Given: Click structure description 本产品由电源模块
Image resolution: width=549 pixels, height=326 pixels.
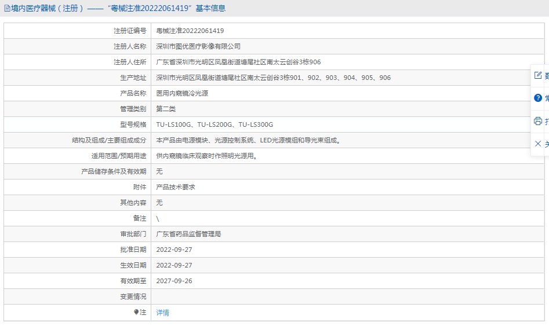Looking at the screenshot, I should point(248,140).
